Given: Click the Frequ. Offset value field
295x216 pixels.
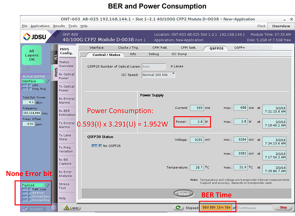Looking at the screenshot, I should pos(28,124).
